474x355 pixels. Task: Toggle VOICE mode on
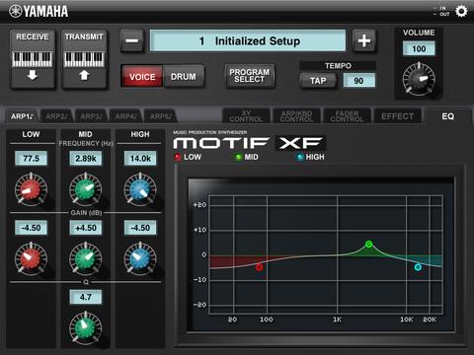click(142, 76)
